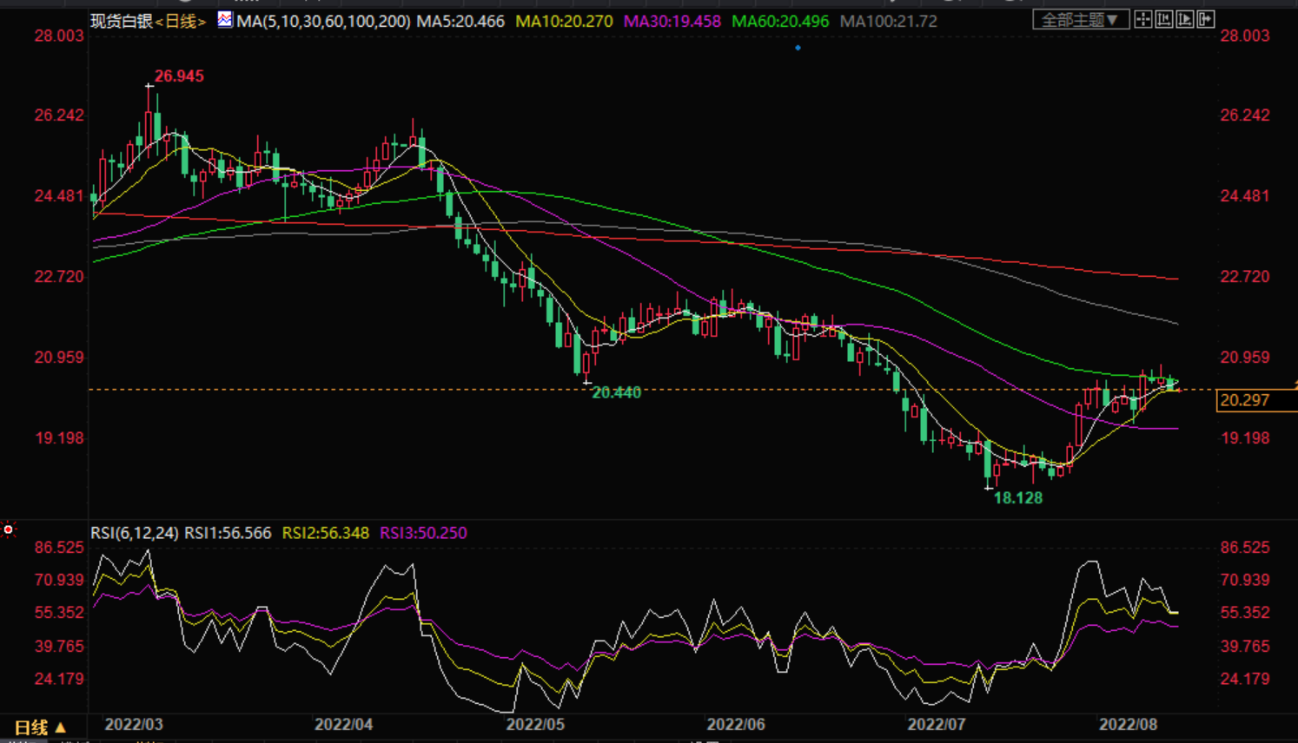Click the crosshair cursor icon
This screenshot has height=743, width=1298.
click(x=1143, y=19)
